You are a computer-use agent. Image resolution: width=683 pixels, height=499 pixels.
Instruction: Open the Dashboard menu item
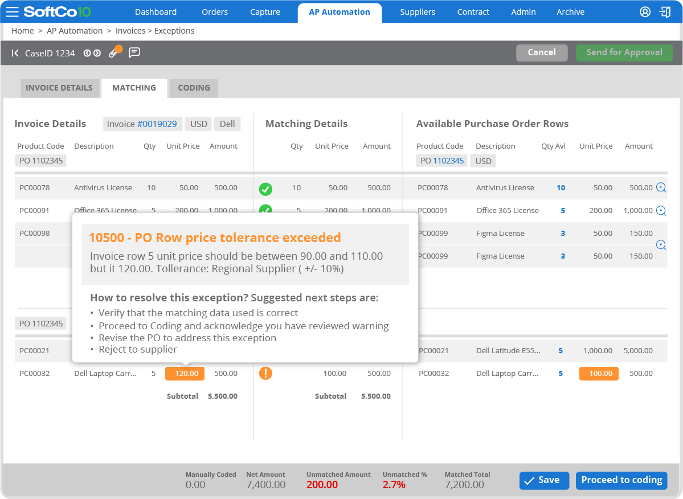coord(156,12)
